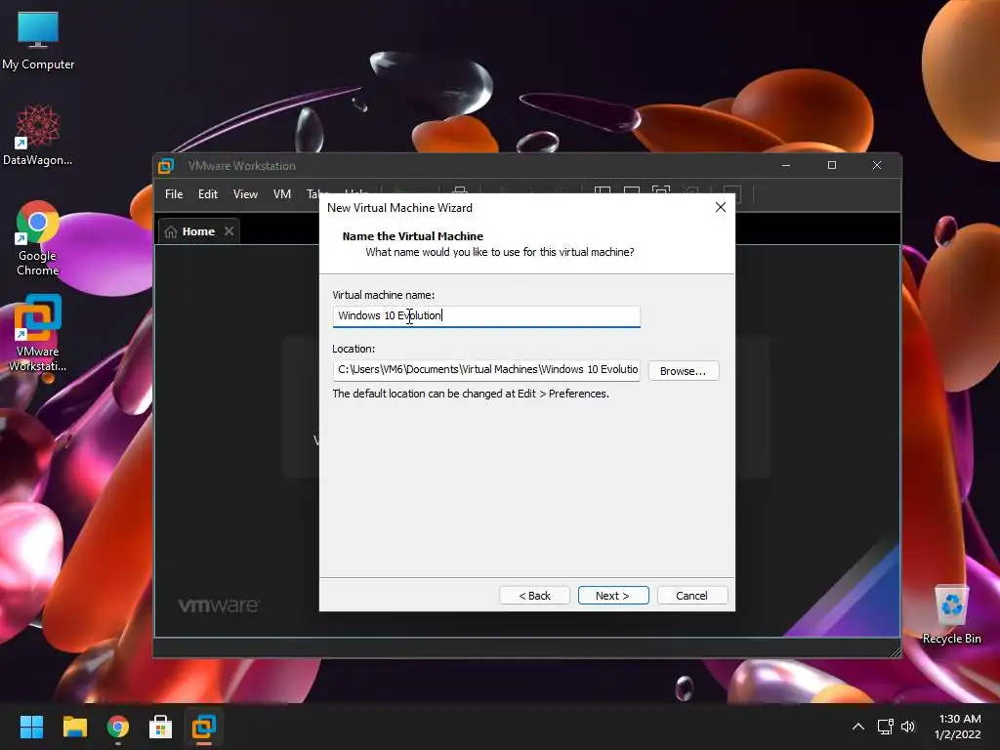Viewport: 1000px width, 750px height.
Task: Close the Home tab
Action: 229,230
